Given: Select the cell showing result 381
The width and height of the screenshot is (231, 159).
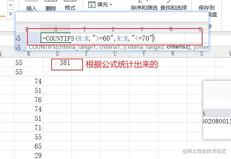Looking at the screenshot, I should (57, 63).
